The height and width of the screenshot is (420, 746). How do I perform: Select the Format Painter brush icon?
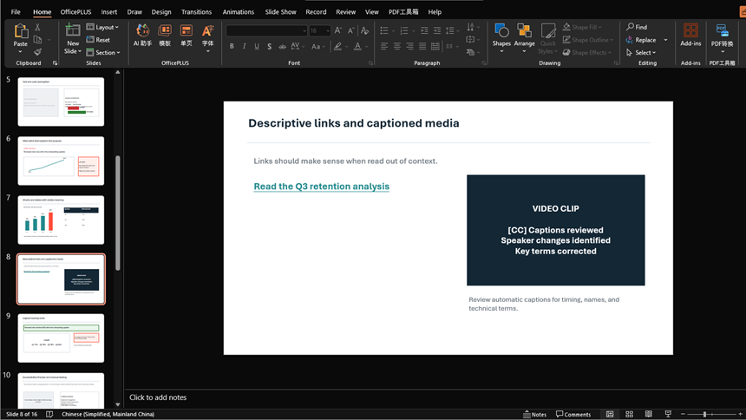point(37,51)
